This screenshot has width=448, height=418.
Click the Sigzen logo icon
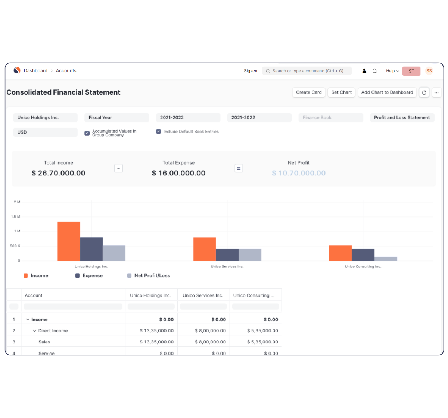(x=17, y=70)
